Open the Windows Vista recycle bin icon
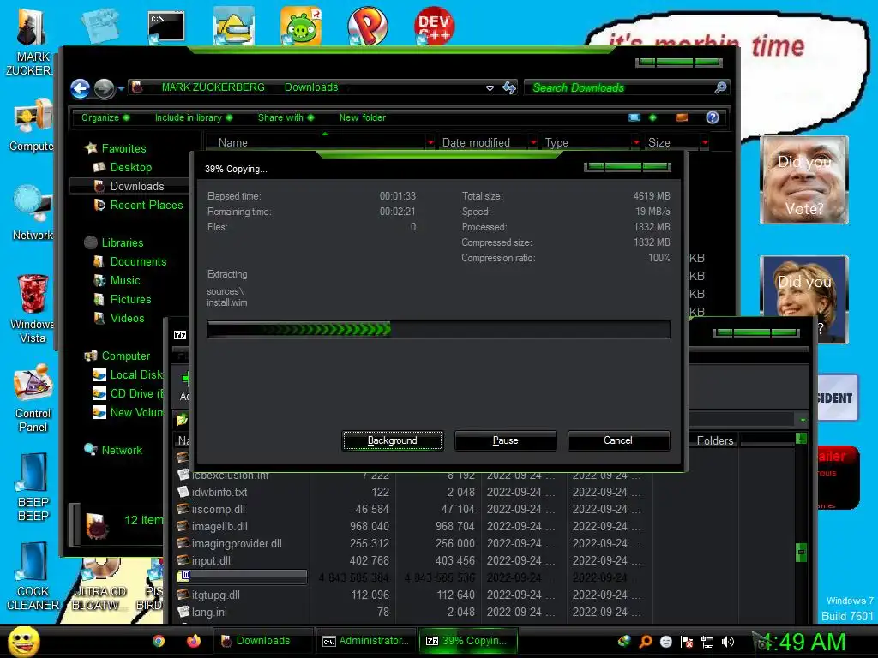The height and width of the screenshot is (658, 878). 33,308
